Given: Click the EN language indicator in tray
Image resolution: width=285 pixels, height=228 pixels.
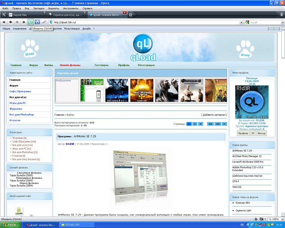Looking at the screenshot, I should point(242,225).
